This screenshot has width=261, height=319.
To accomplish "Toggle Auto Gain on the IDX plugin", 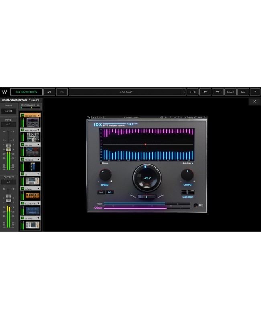I will tap(192, 163).
